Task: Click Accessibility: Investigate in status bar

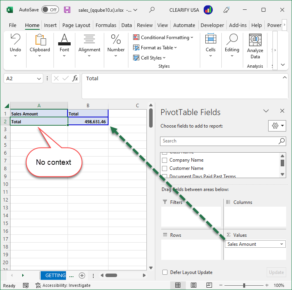Action: [63, 285]
